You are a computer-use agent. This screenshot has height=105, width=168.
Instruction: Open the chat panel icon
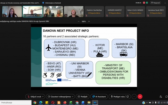(x=166, y=97)
